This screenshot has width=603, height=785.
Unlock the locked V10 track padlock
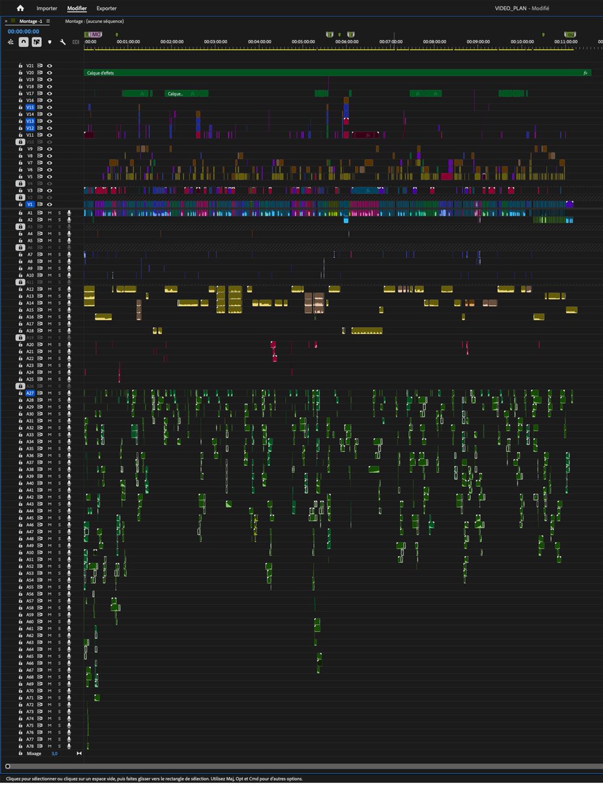pos(20,142)
